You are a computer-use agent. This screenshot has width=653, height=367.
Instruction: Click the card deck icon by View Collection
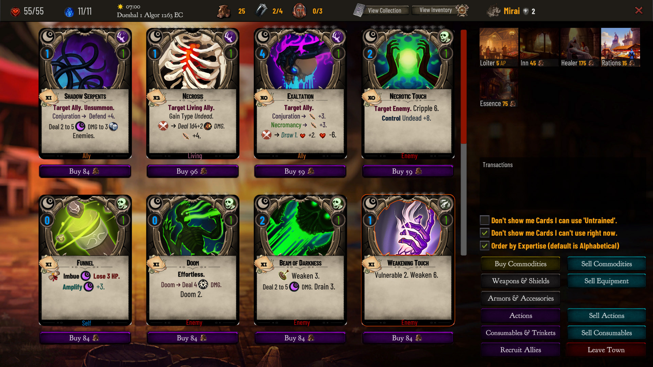[359, 11]
